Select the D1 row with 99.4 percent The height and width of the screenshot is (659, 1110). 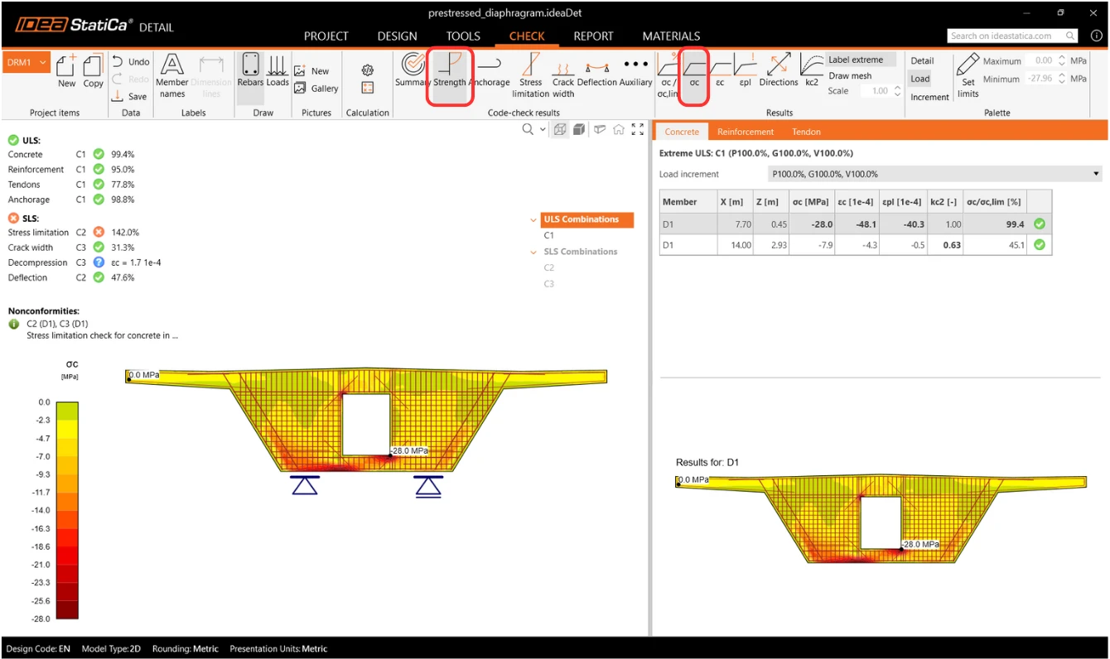pos(856,224)
